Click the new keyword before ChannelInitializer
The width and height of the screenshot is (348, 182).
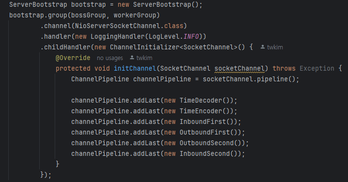coord(100,47)
